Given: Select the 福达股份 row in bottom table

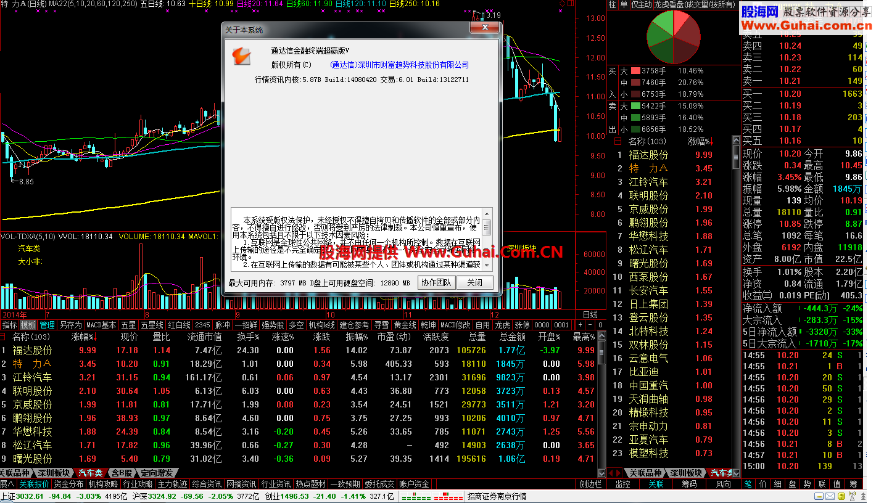Looking at the screenshot, I should pyautogui.click(x=299, y=350).
